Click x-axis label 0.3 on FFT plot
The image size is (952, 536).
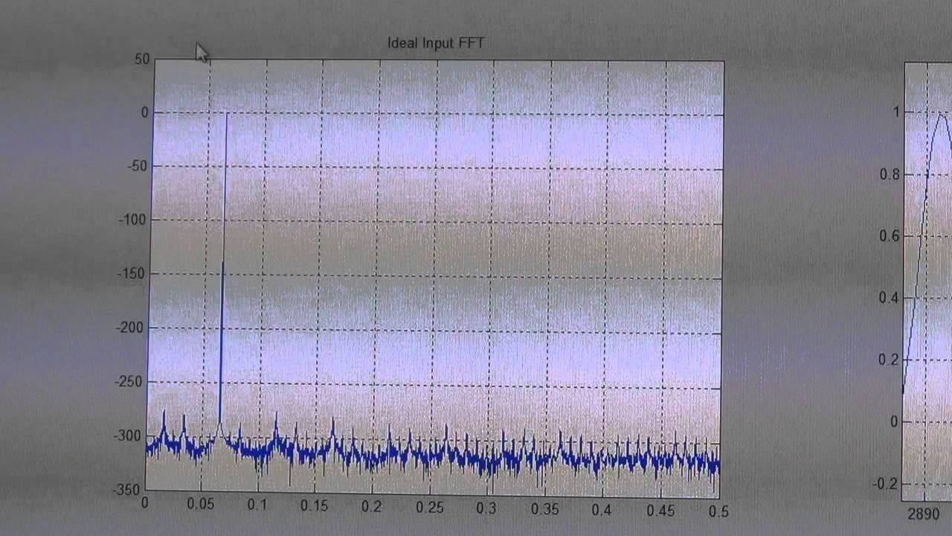(486, 508)
